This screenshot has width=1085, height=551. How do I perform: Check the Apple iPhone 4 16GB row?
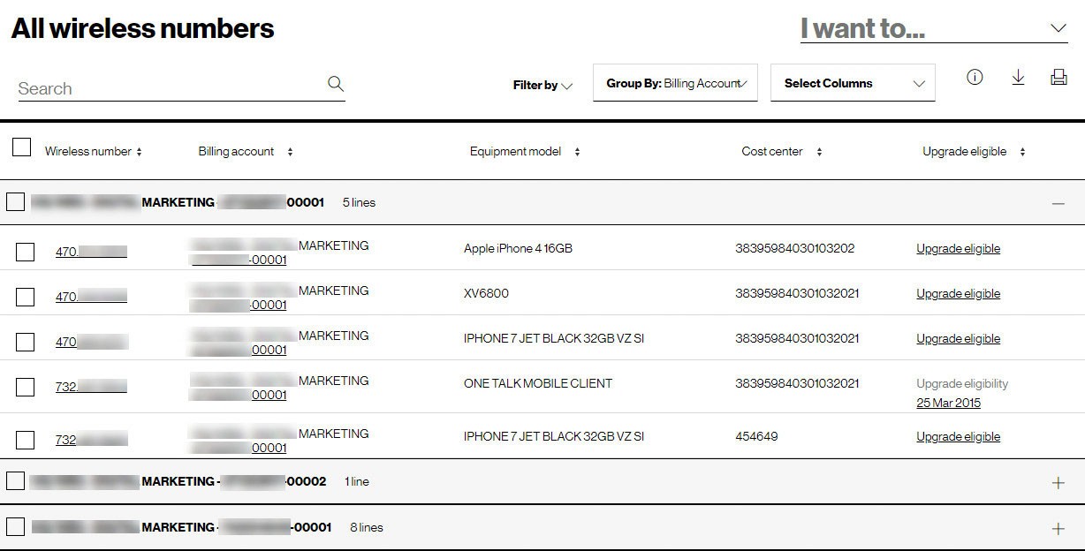pyautogui.click(x=26, y=253)
